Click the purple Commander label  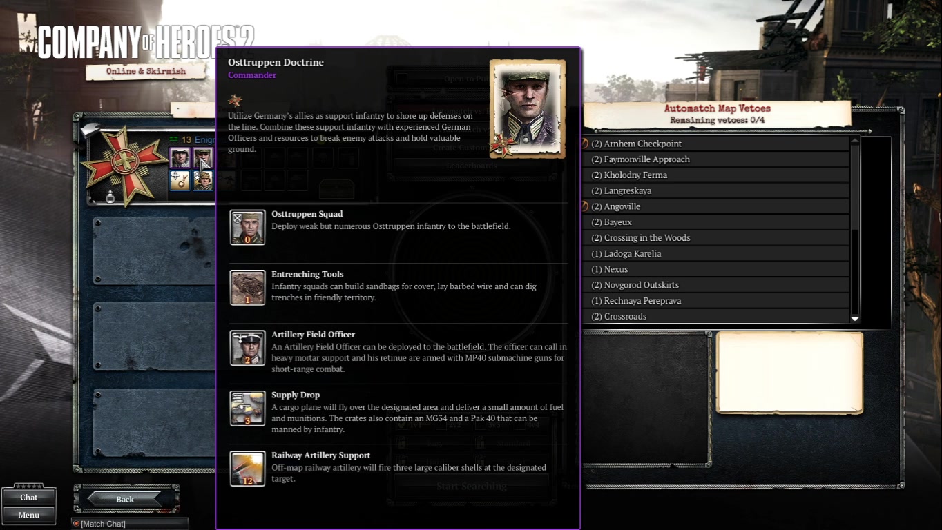point(252,75)
